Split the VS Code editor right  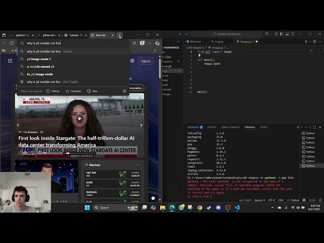coord(315,42)
